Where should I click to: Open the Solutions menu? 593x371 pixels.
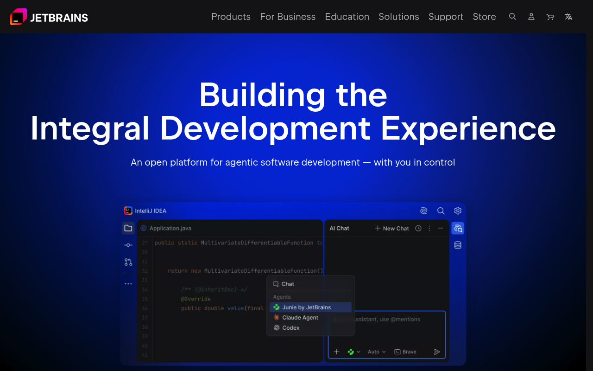pos(399,17)
